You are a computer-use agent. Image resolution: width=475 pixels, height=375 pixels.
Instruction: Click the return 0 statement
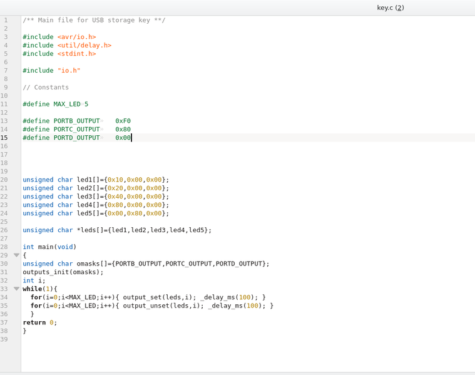point(39,322)
